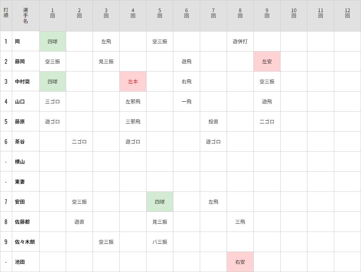Click player name 茶谷

(x=20, y=141)
